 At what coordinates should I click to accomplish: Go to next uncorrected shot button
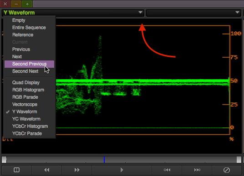197,170
